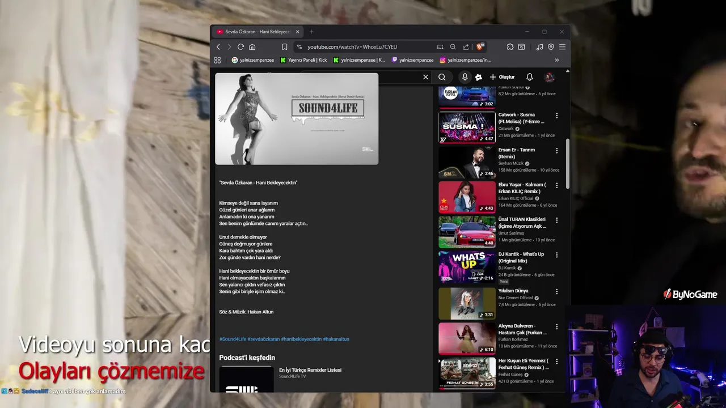Open En İyi Türkçe Remixler Listesi
This screenshot has width=726, height=408.
point(310,370)
